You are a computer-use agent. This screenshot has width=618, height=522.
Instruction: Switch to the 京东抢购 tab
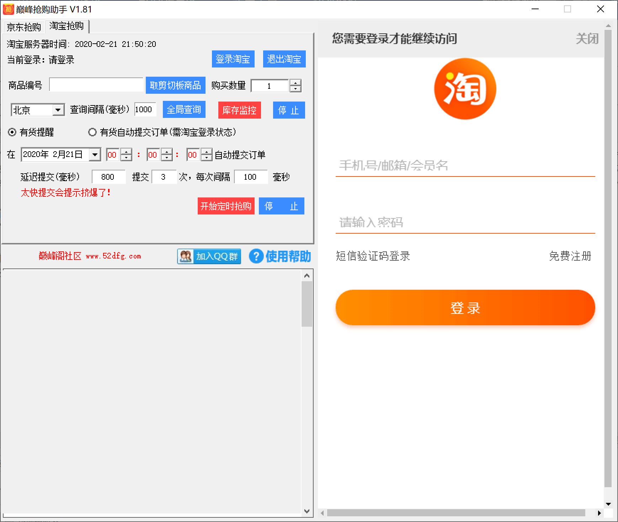[x=24, y=27]
